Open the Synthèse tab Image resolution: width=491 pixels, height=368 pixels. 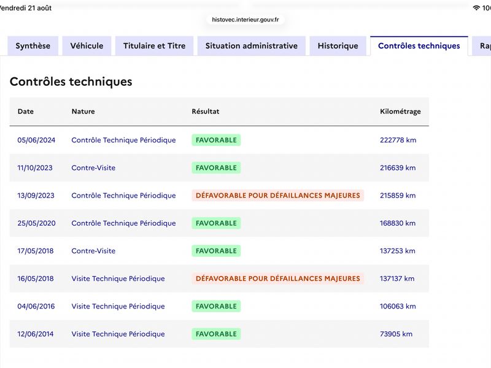[33, 45]
